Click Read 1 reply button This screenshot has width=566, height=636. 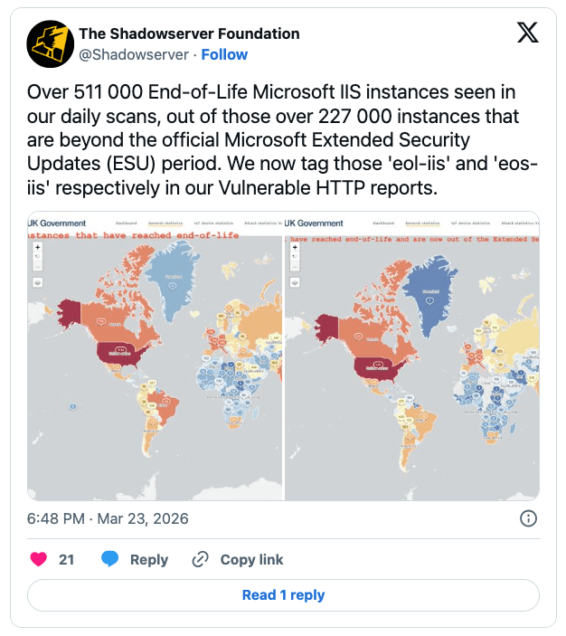click(x=283, y=595)
